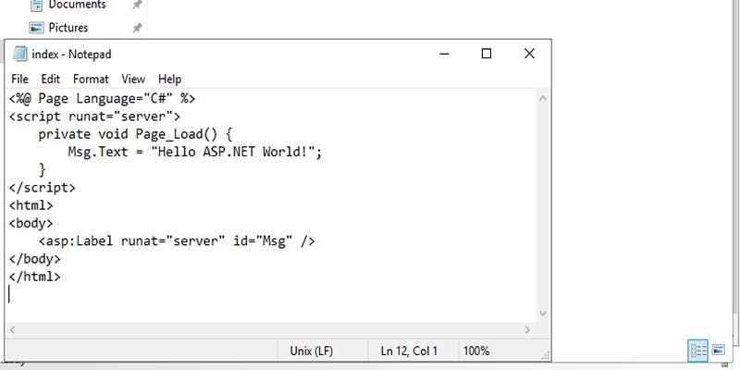The width and height of the screenshot is (740, 370).
Task: Maximize the Notepad window
Action: tap(487, 54)
